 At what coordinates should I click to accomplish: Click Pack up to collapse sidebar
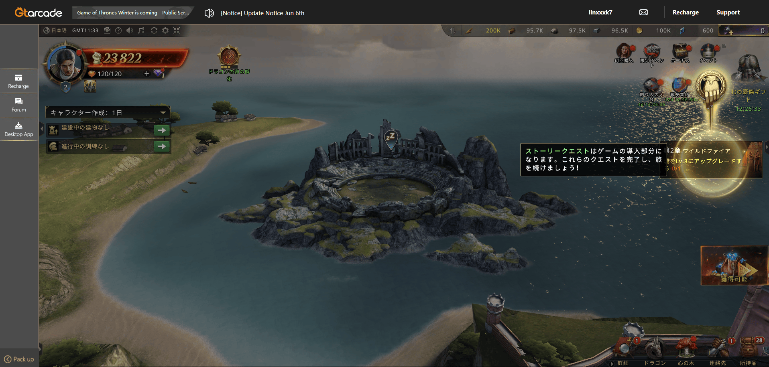coord(19,359)
